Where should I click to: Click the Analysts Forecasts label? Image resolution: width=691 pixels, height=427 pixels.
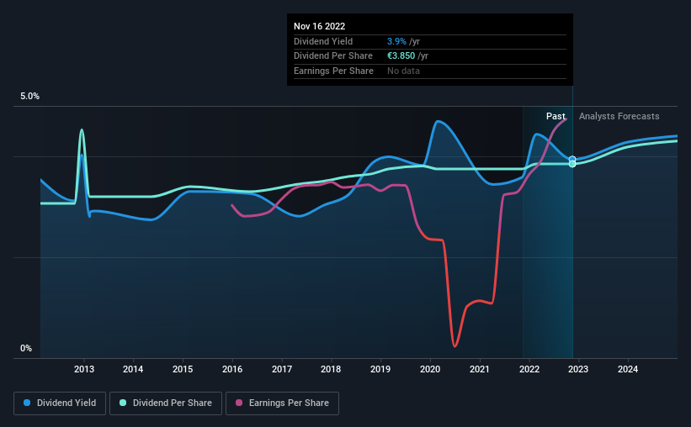(619, 116)
